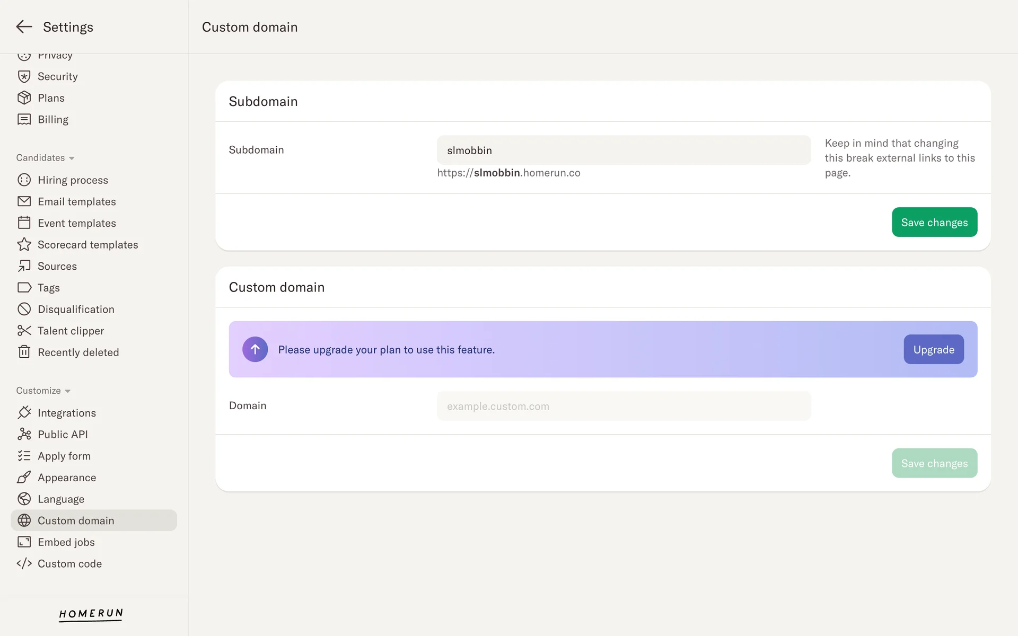Click the back arrow next to Settings
This screenshot has width=1018, height=636.
tap(24, 27)
